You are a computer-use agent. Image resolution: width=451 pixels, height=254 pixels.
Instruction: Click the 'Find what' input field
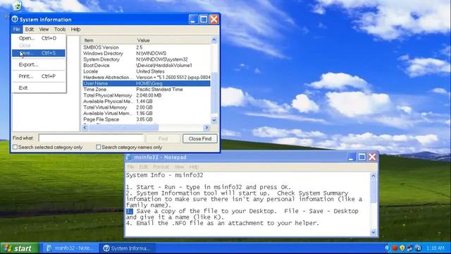(x=91, y=138)
